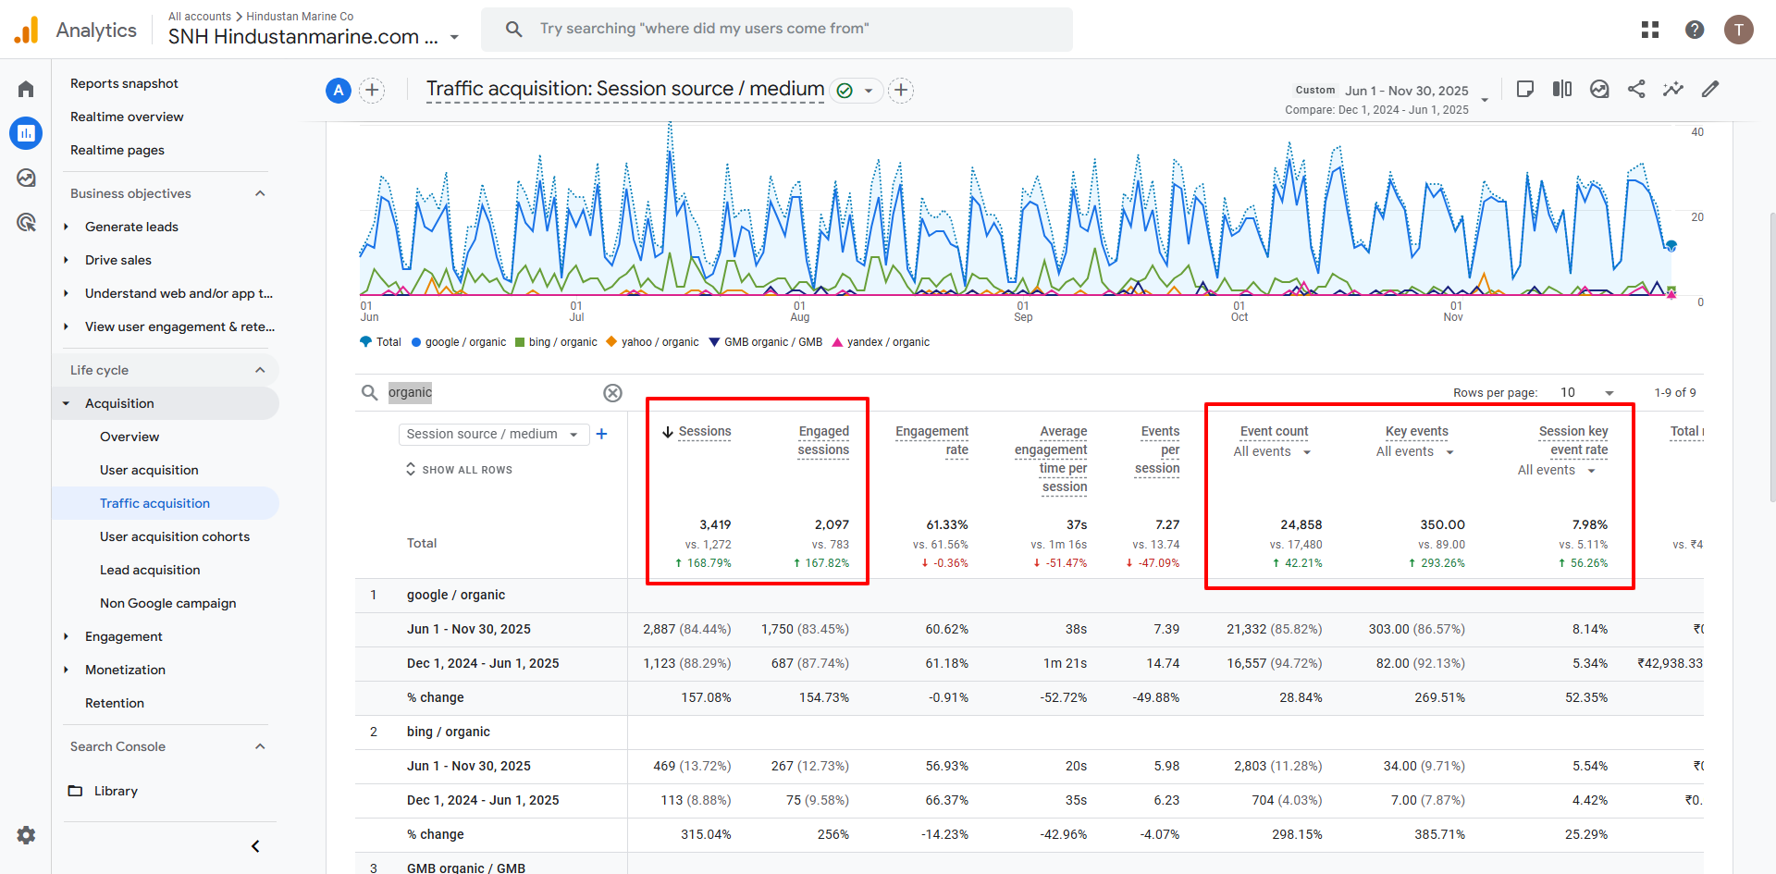Collapse the Life cycle section
The width and height of the screenshot is (1776, 874).
(260, 370)
